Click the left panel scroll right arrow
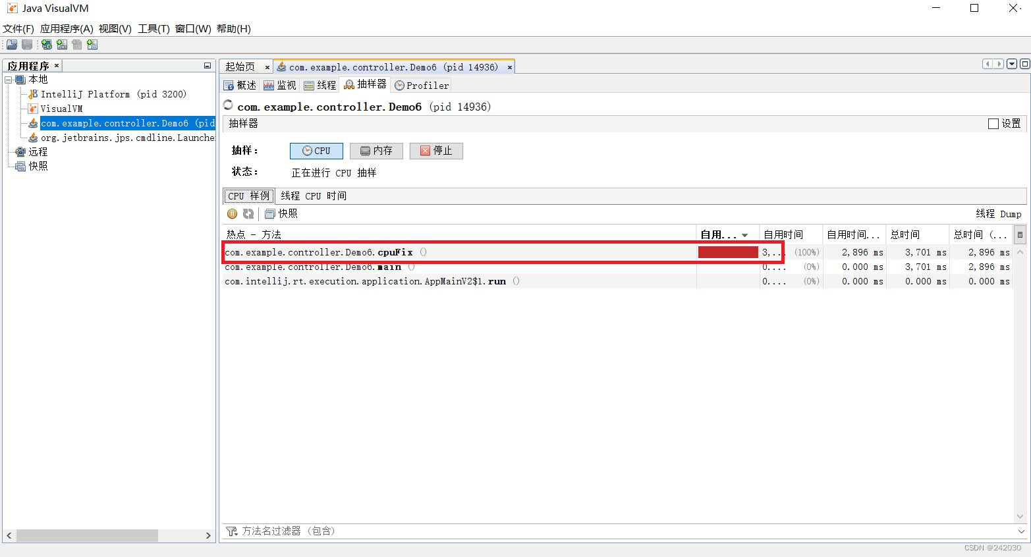This screenshot has width=1031, height=557. pos(208,536)
